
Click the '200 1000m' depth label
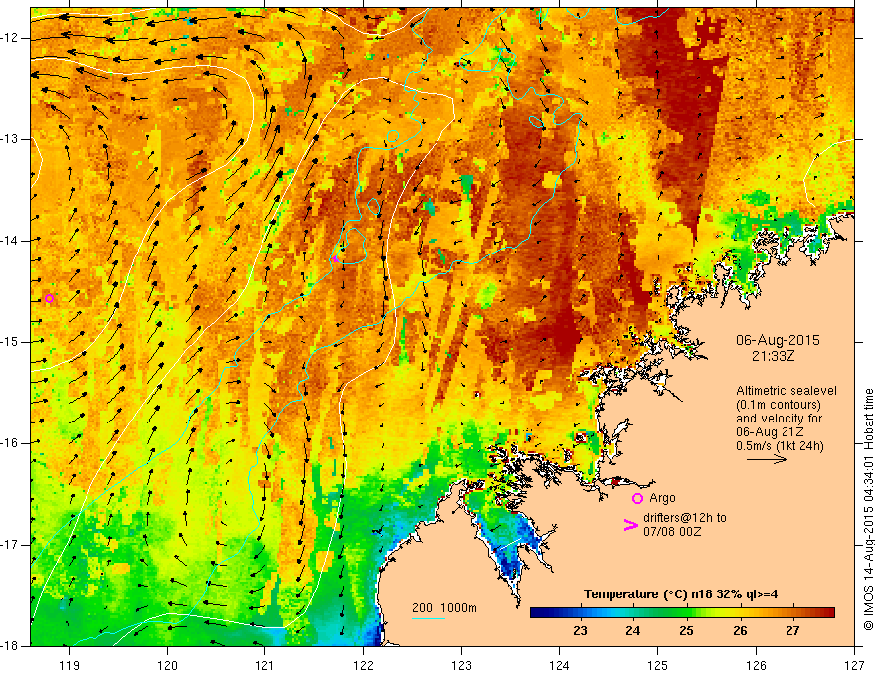point(444,608)
